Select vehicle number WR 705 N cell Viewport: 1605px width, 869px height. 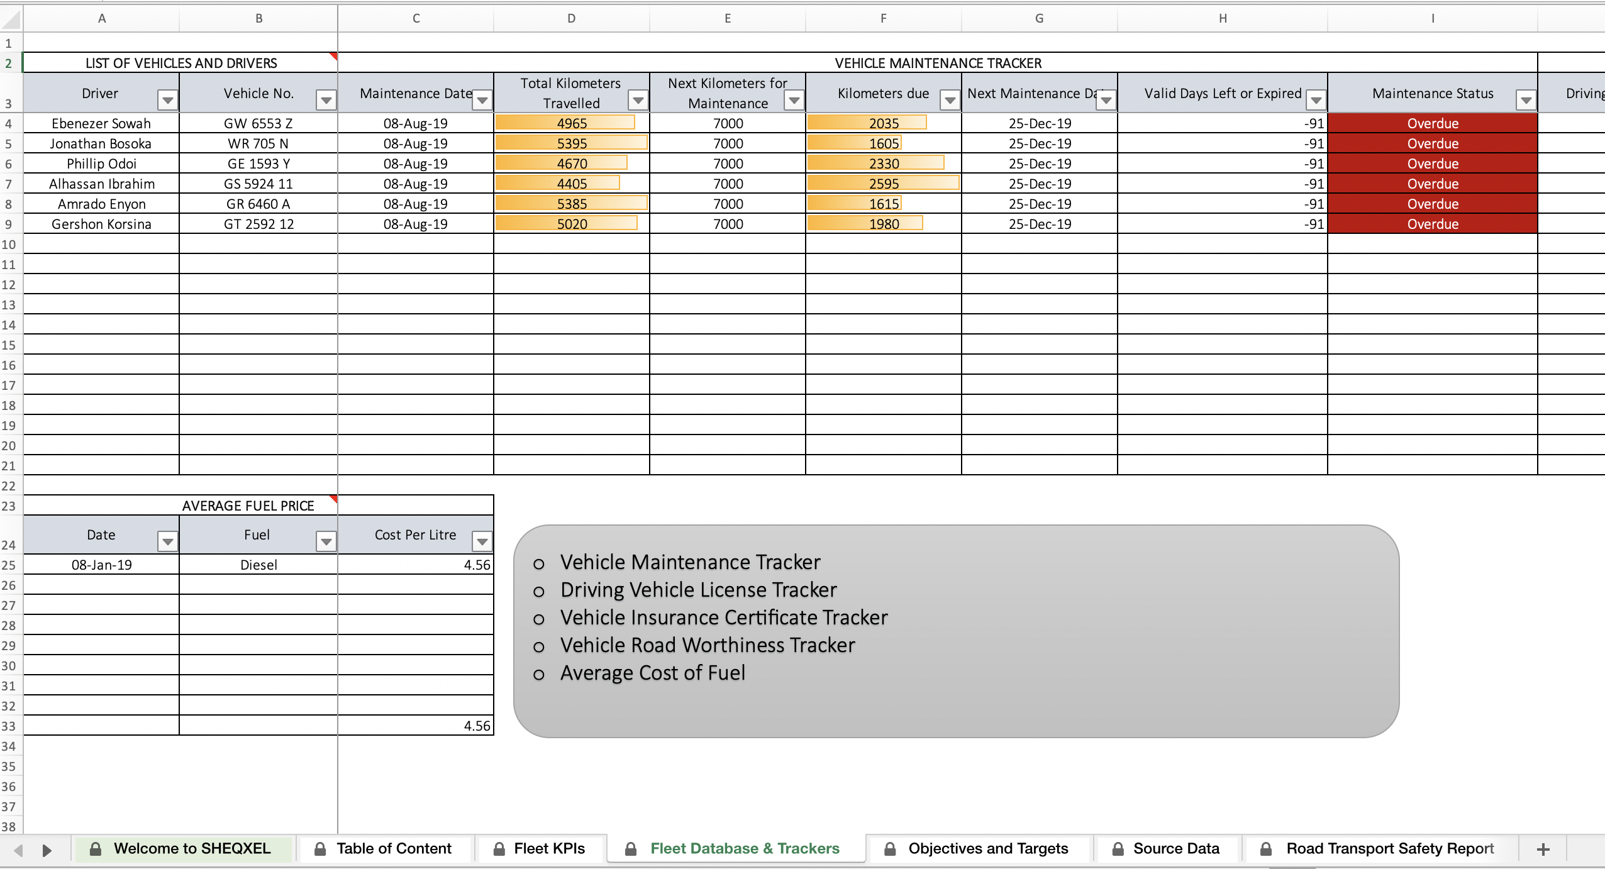pyautogui.click(x=258, y=143)
